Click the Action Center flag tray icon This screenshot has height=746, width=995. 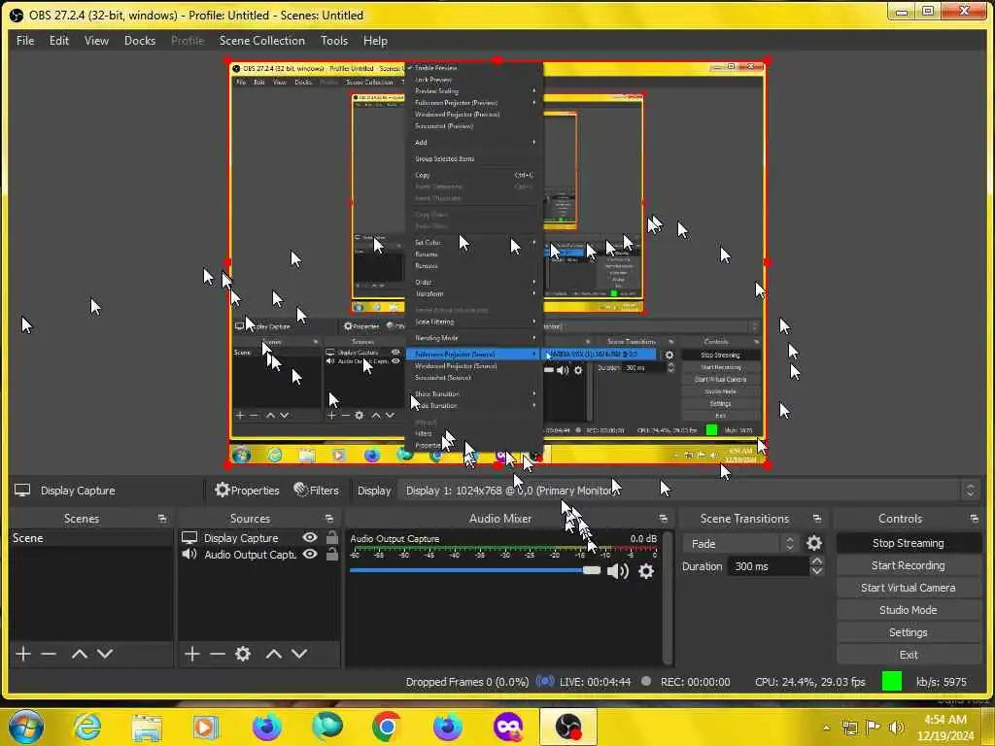point(874,728)
